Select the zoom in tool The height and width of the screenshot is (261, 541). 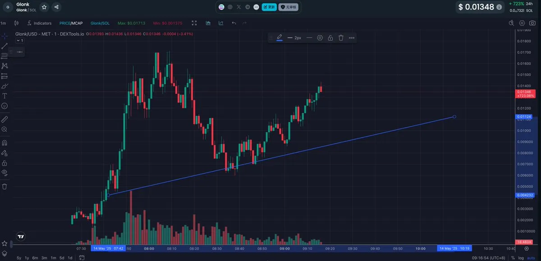pyautogui.click(x=5, y=129)
